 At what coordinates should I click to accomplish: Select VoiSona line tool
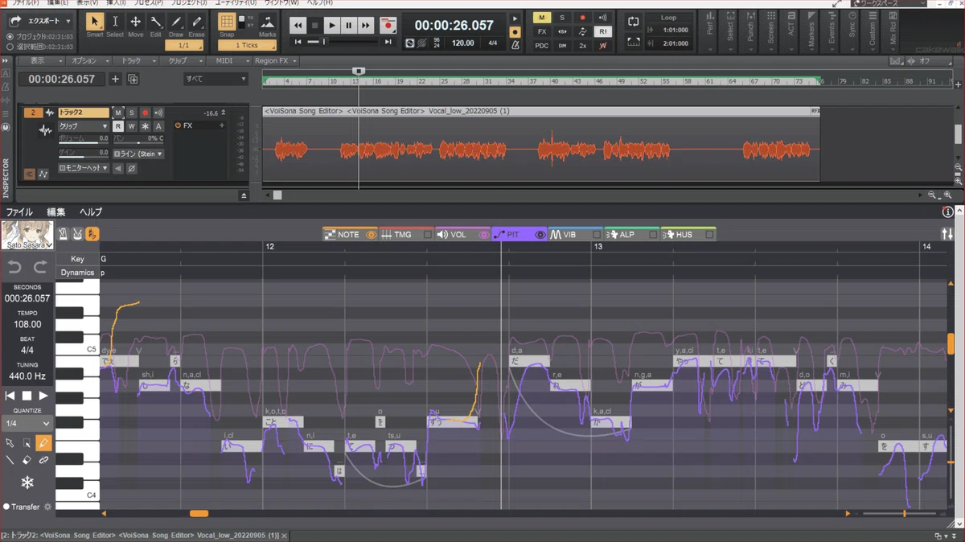pyautogui.click(x=10, y=460)
